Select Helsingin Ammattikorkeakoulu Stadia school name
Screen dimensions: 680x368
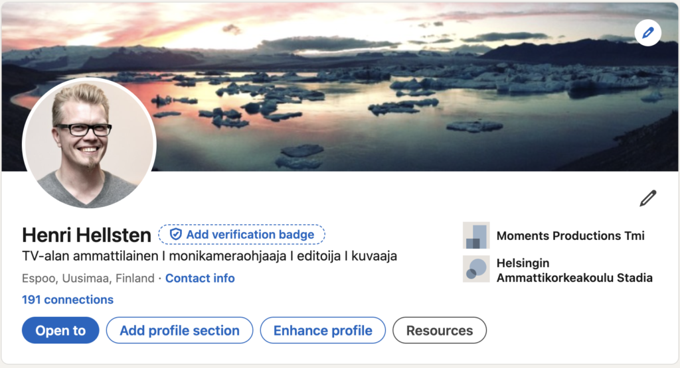pos(574,271)
